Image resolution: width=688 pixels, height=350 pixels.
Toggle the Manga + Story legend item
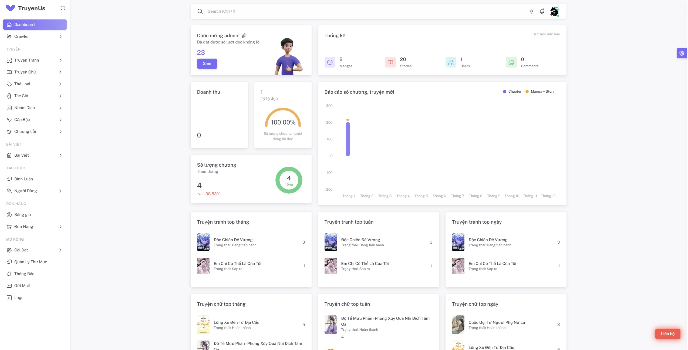point(540,91)
